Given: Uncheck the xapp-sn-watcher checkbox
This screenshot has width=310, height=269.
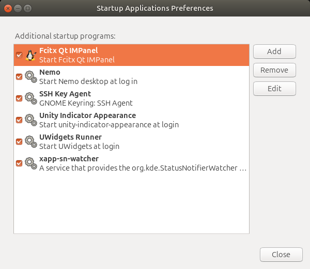Looking at the screenshot, I should coord(19,163).
